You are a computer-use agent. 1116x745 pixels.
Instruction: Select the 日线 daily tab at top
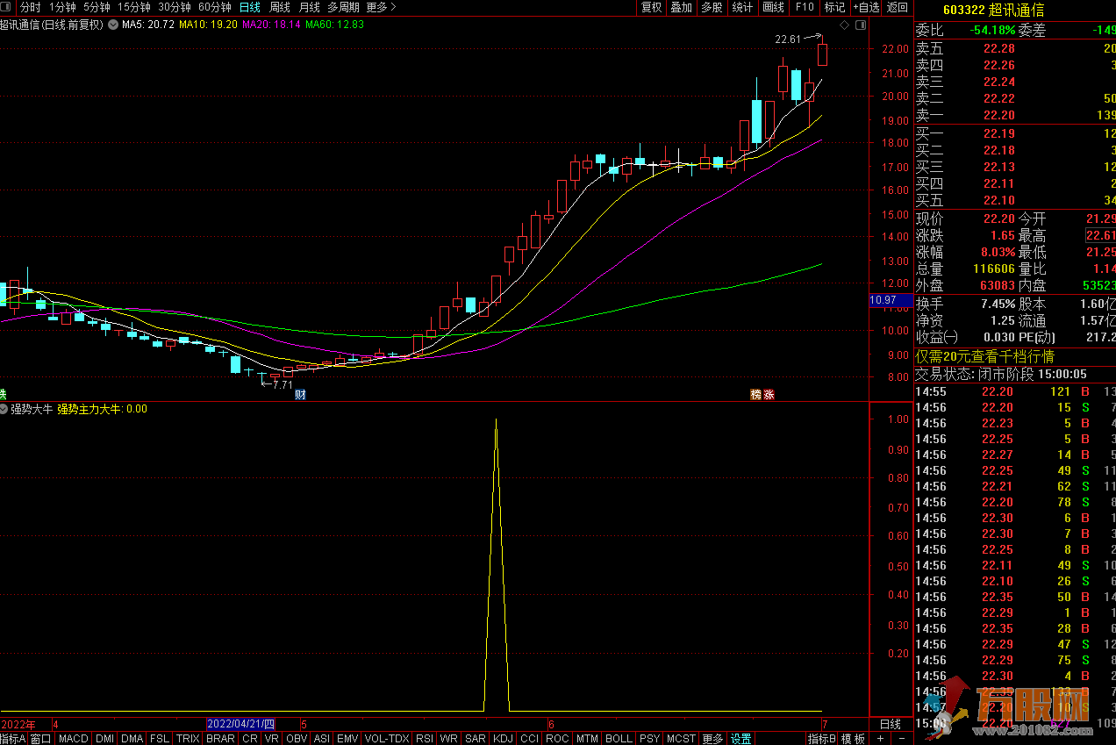(x=250, y=7)
